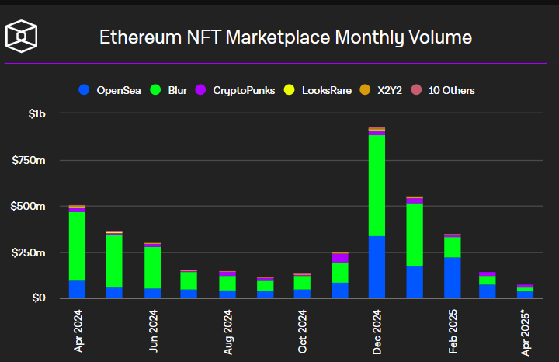Viewport: 559px width, 362px height.
Task: Click the green Blur legend dot
Action: [x=154, y=90]
